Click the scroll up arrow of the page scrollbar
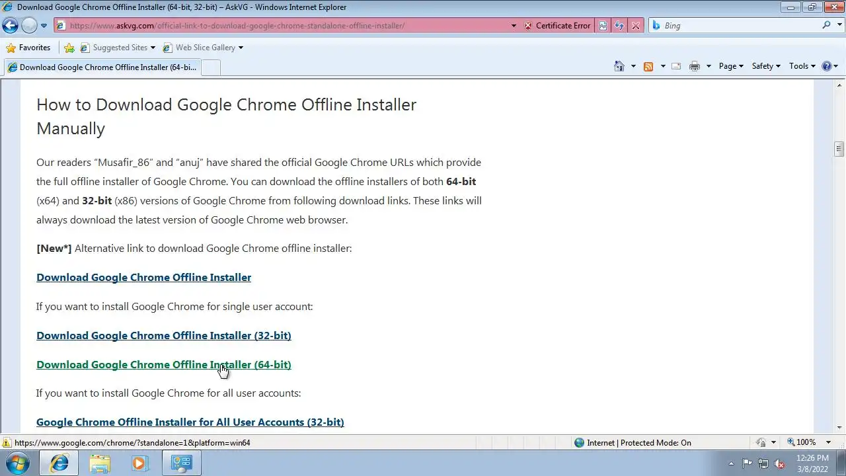Screen dimensions: 846x476 pyautogui.click(x=839, y=85)
